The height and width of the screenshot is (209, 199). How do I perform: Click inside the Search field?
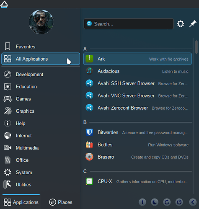pos(129,24)
